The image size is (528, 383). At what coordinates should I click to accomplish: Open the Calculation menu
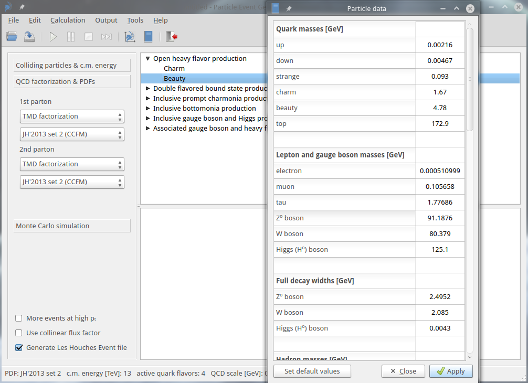68,20
